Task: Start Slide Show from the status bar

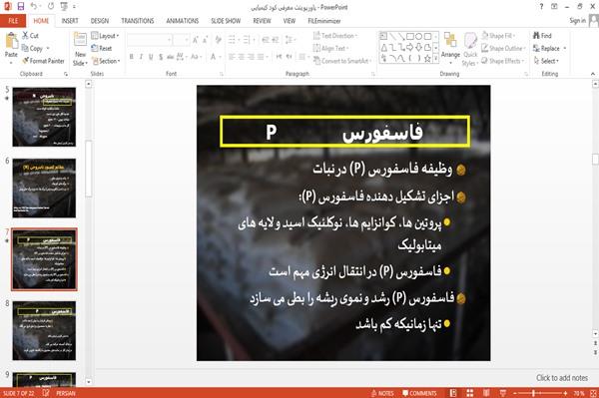Action: tap(503, 393)
